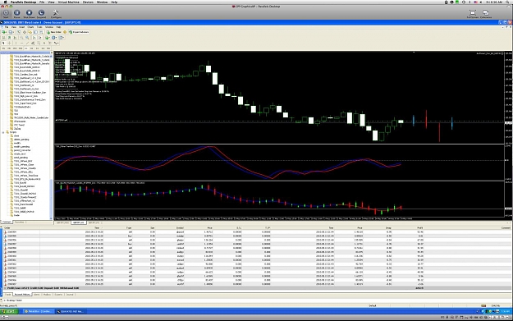
Task: Select the ZigZag indicator in Navigator
Action: (17, 129)
